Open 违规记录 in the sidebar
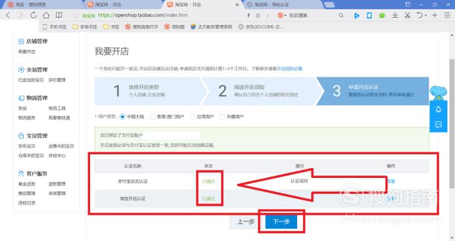 [x=27, y=203]
